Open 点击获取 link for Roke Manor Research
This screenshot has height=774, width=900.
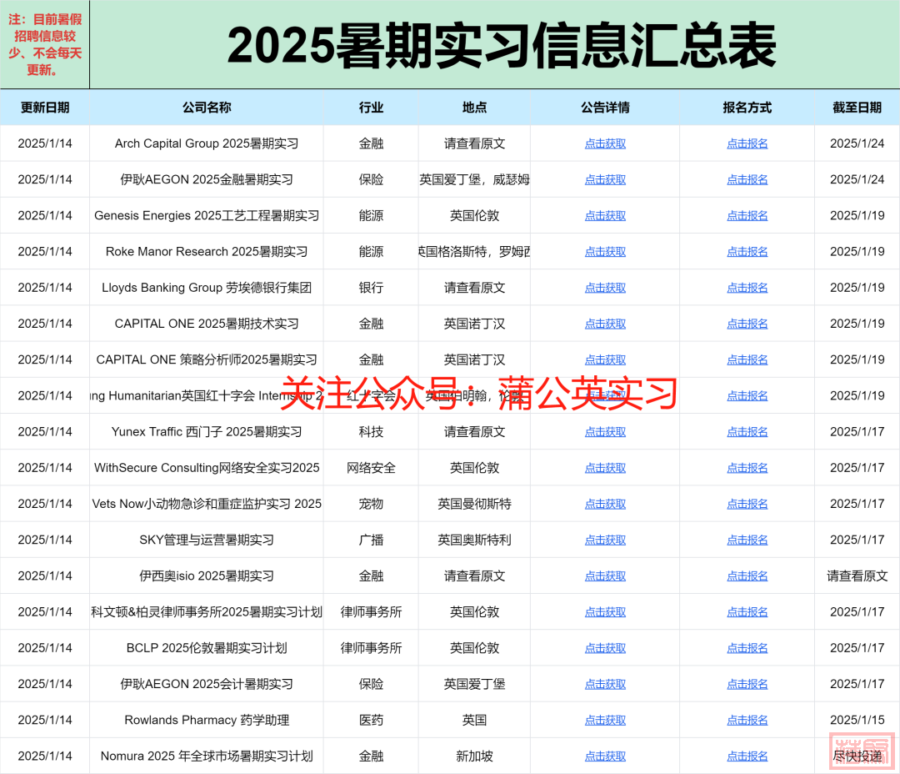tap(605, 252)
